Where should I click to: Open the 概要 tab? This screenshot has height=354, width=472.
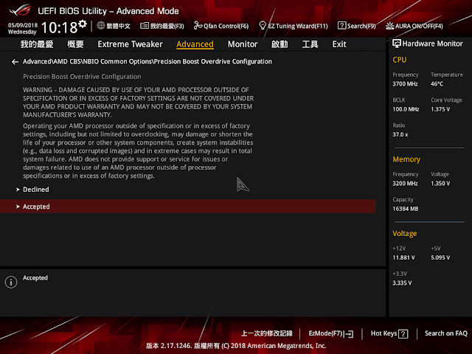(75, 44)
